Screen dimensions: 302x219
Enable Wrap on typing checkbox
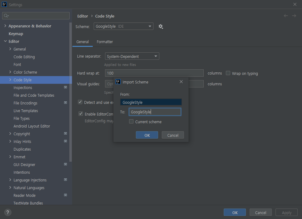pyautogui.click(x=228, y=73)
